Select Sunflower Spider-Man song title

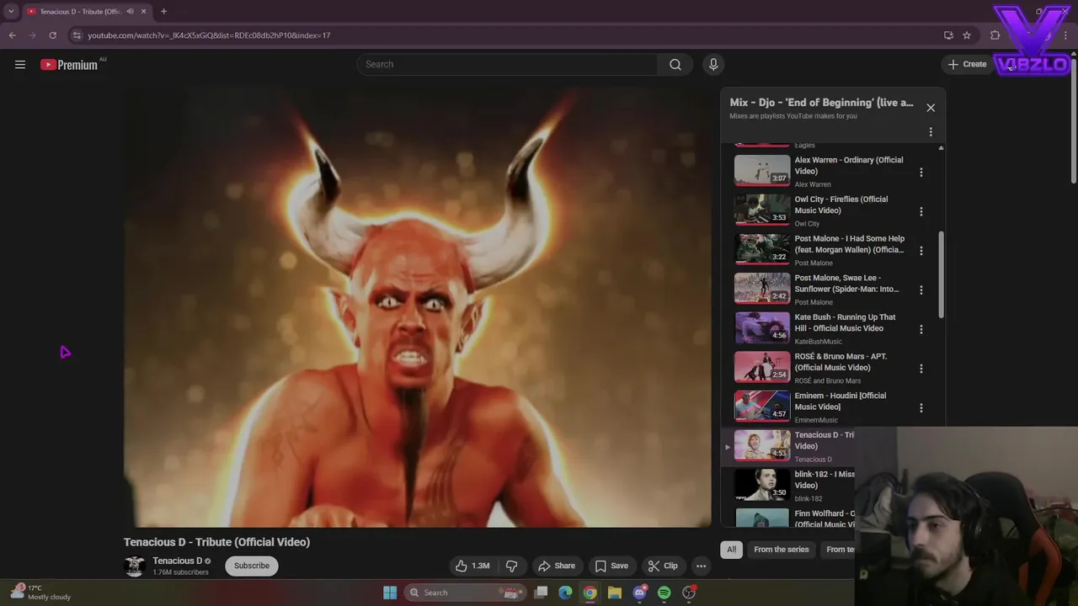click(x=846, y=283)
